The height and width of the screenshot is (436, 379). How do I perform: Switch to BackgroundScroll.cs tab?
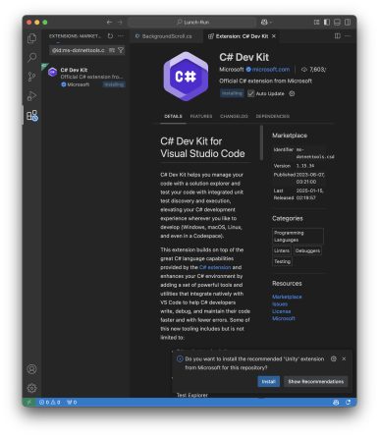[167, 36]
